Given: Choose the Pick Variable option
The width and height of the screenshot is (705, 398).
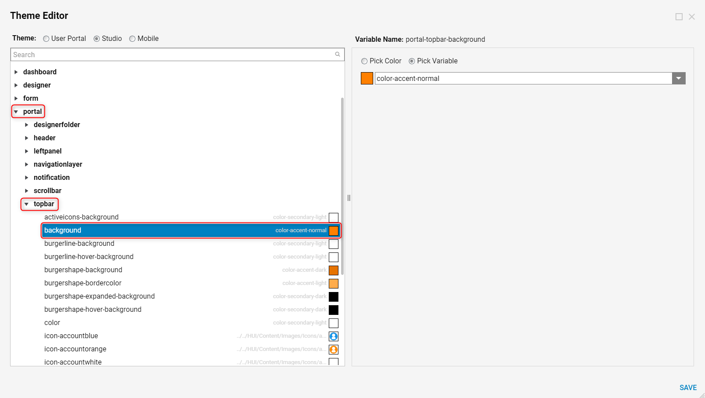Looking at the screenshot, I should click(412, 61).
